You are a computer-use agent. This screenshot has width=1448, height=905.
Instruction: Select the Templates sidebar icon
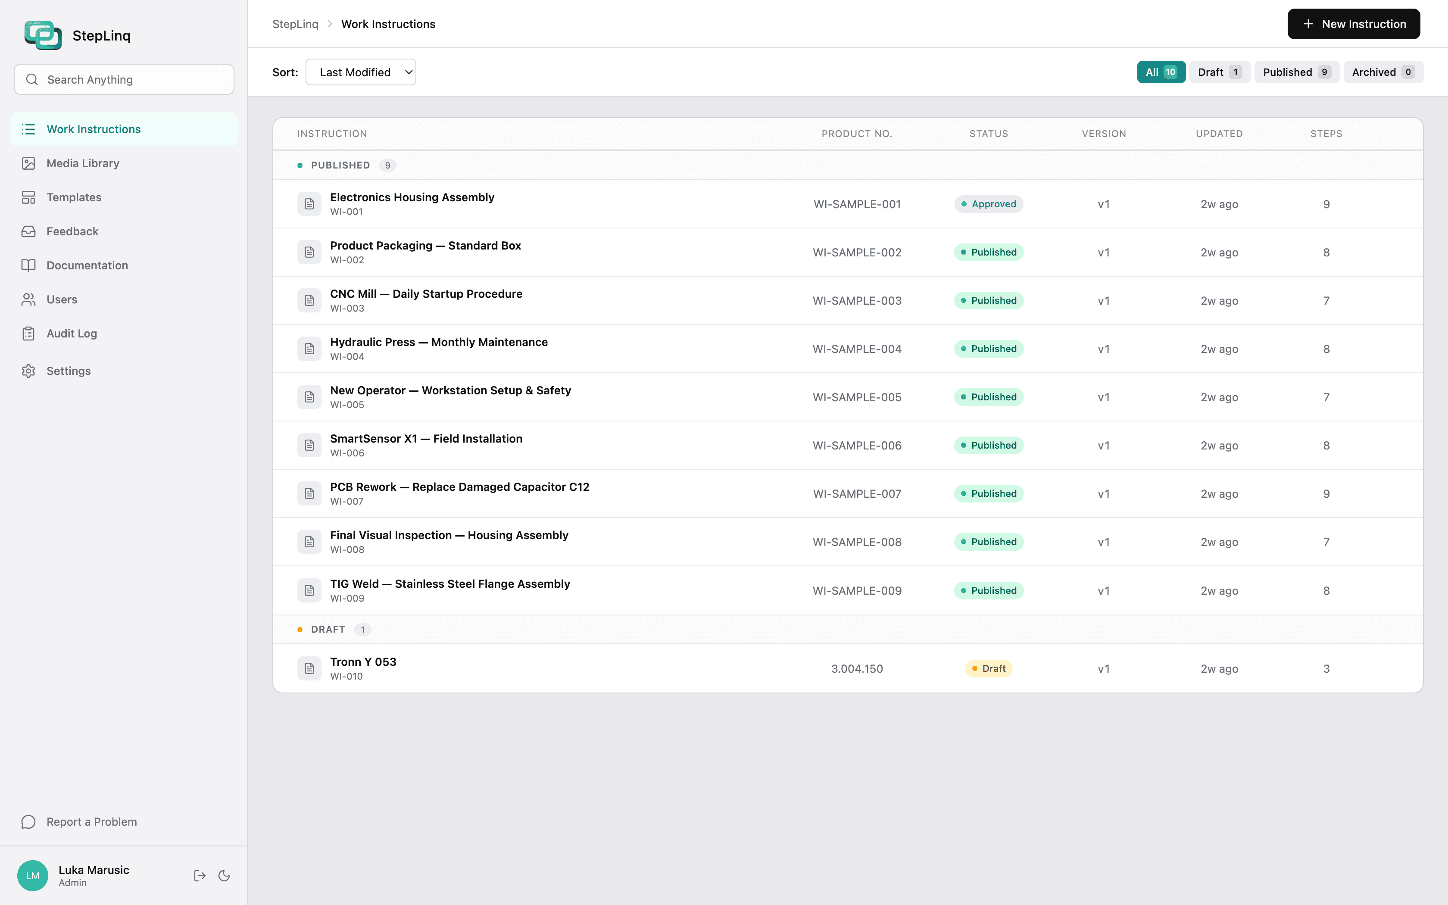[x=29, y=197]
